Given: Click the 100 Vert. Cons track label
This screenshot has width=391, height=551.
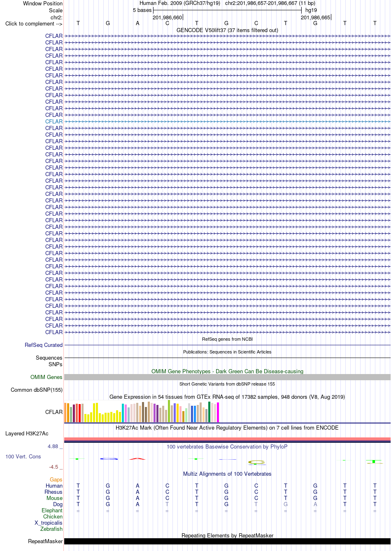Looking at the screenshot, I should (x=23, y=456).
